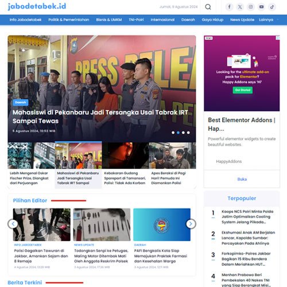Open PAFI Bengkalis Kota Siap article
The width and height of the screenshot is (287, 287).
click(161, 256)
